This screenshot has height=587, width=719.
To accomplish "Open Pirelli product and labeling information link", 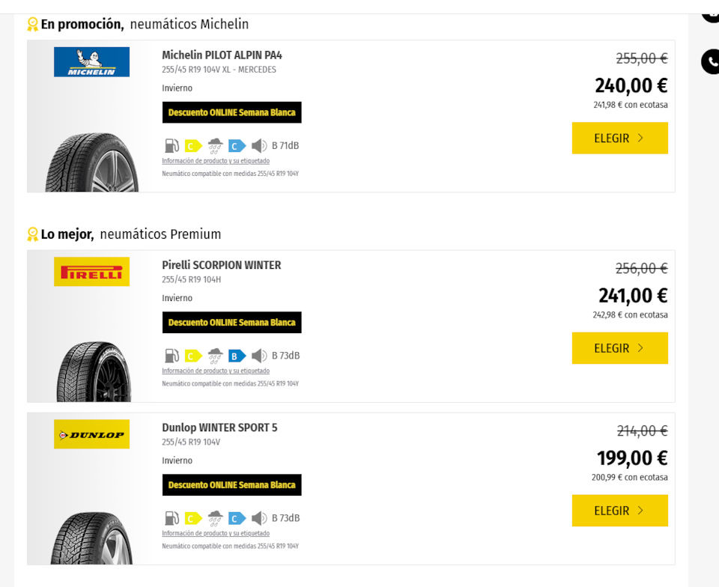I will click(x=216, y=371).
